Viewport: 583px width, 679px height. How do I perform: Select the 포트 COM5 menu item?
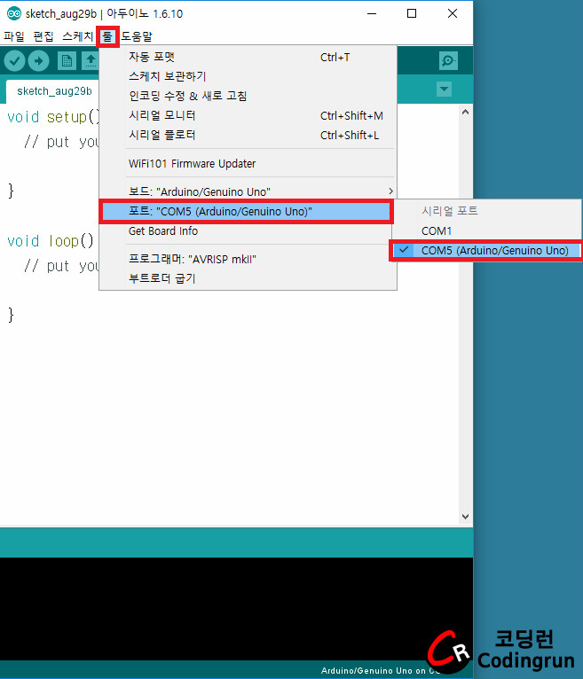pos(246,211)
